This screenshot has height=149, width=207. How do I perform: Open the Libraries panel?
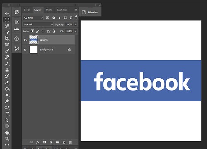90,12
